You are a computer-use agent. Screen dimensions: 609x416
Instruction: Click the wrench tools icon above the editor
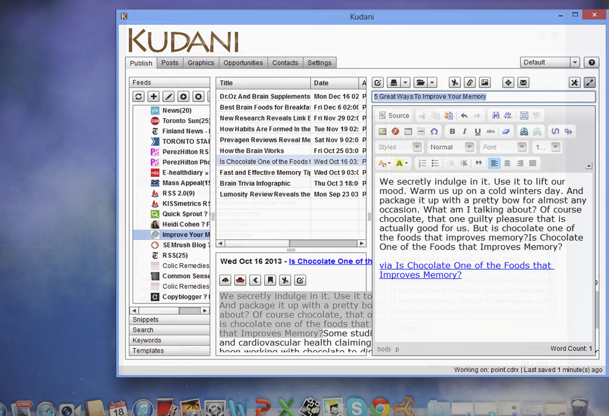[x=574, y=83]
